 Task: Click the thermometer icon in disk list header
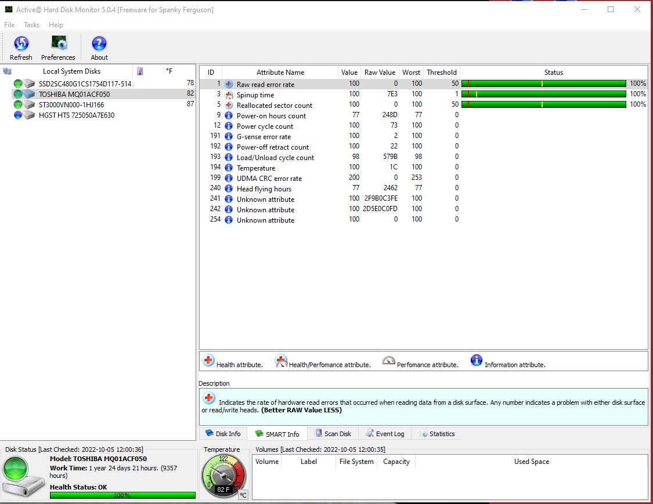coord(140,71)
